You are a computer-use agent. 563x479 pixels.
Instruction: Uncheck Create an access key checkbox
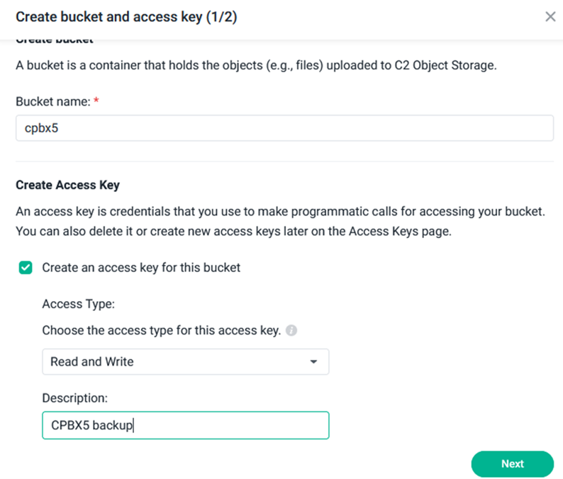click(26, 268)
